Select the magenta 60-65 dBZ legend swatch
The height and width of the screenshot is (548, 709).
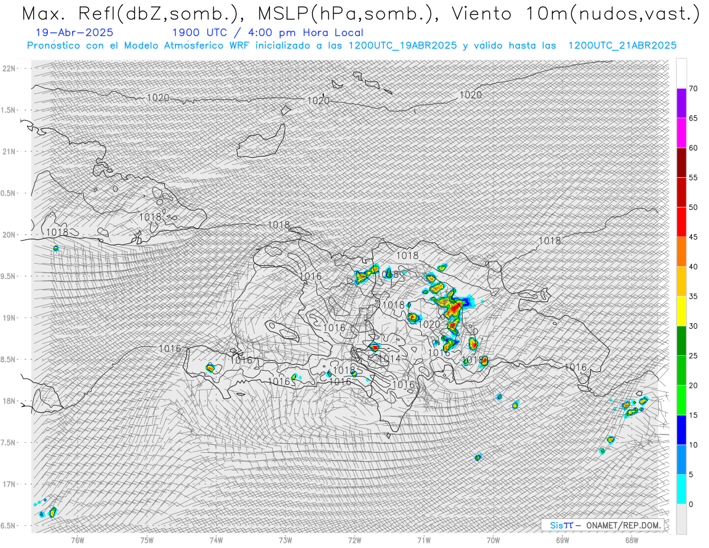(x=681, y=133)
